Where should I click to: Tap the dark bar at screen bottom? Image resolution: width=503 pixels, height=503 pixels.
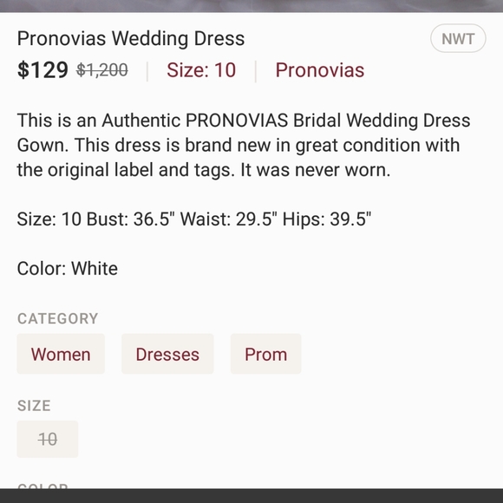tap(251, 496)
